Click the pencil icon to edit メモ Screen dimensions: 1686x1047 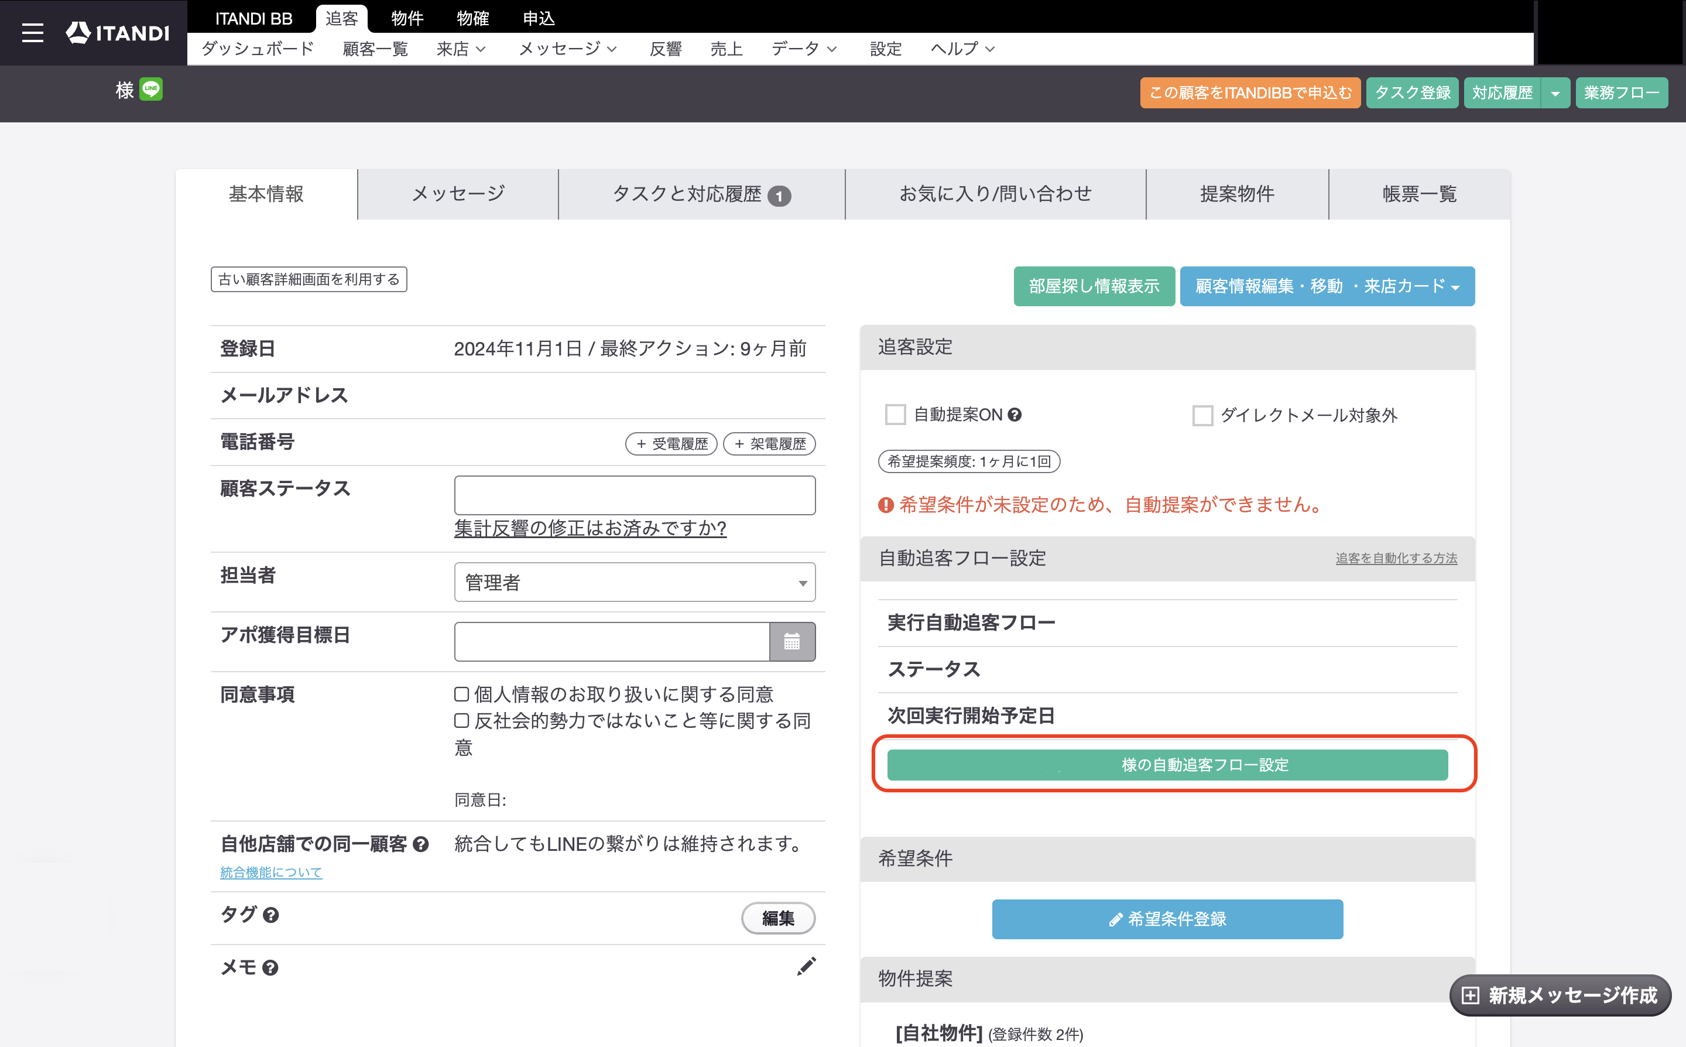click(806, 966)
